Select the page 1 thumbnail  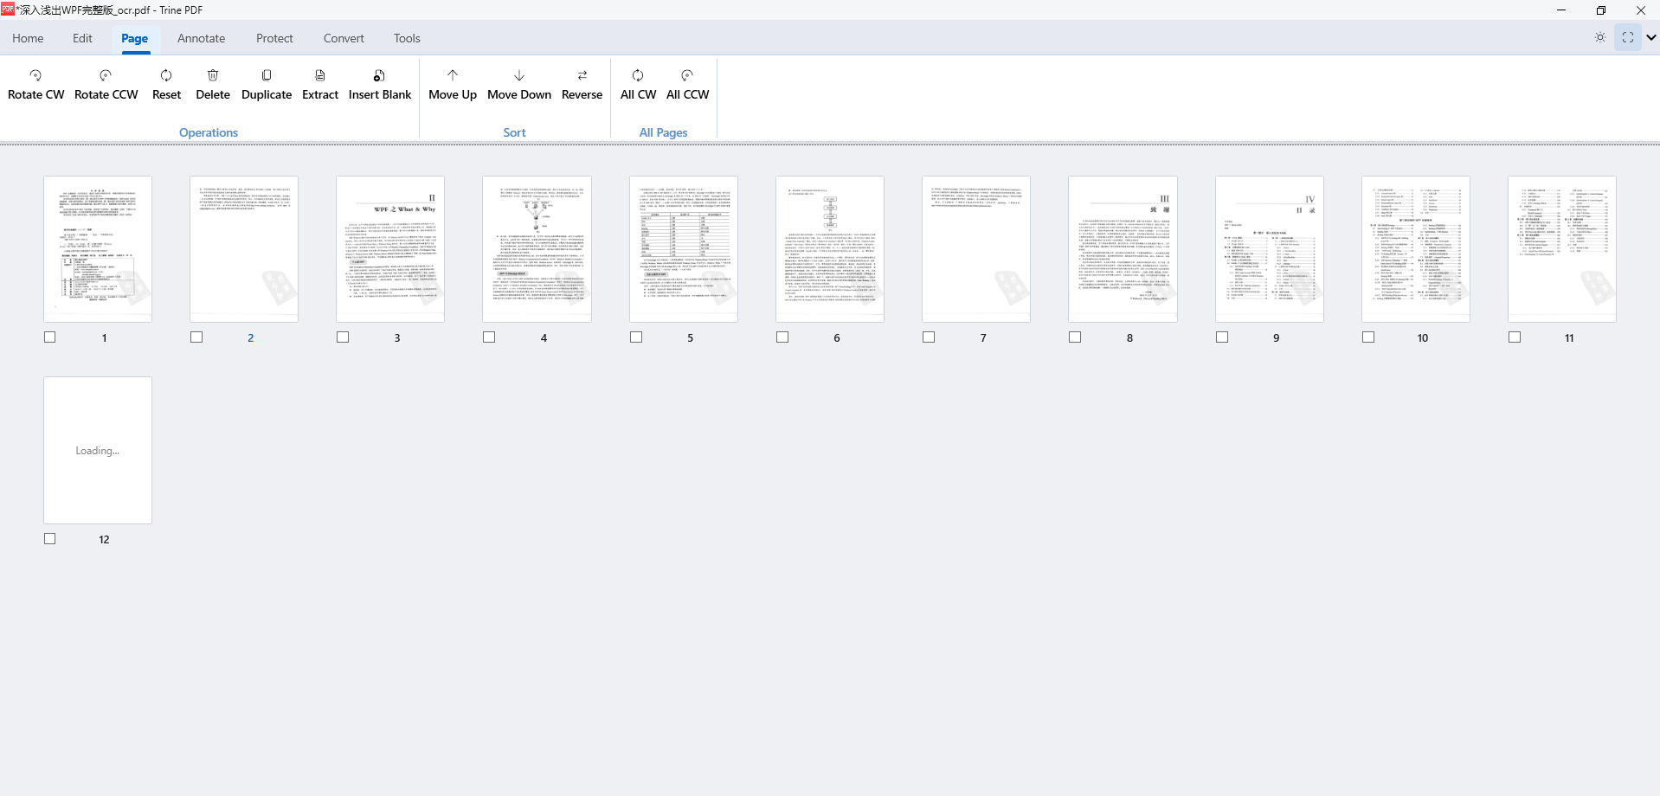tap(98, 249)
